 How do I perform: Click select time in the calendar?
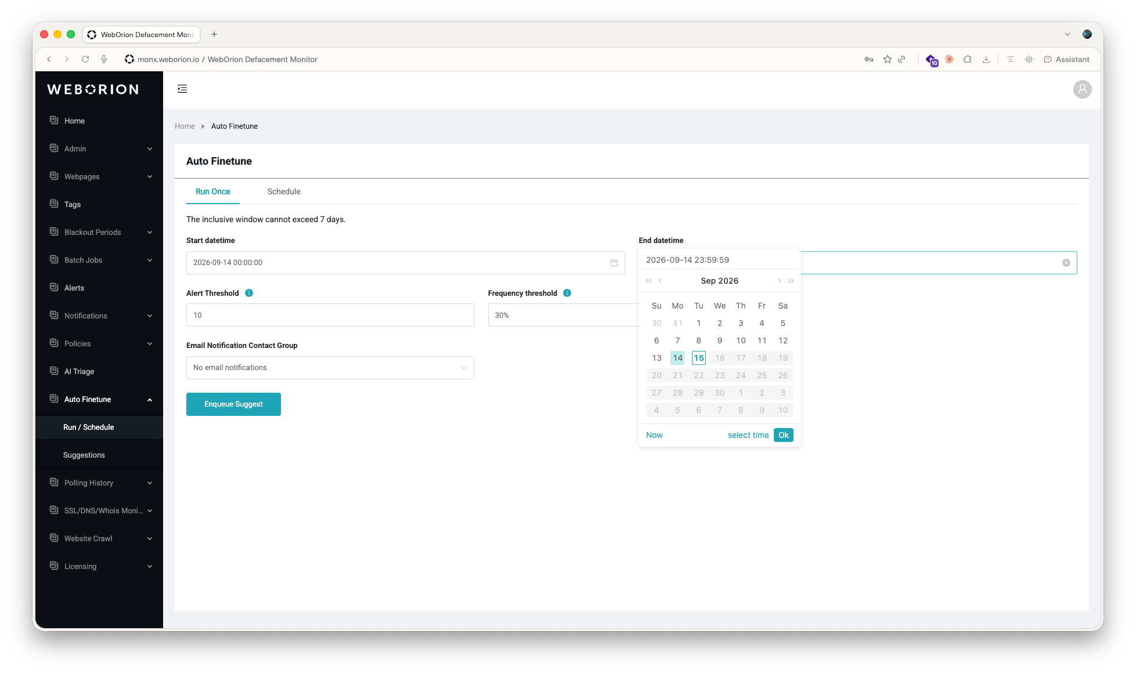(748, 435)
